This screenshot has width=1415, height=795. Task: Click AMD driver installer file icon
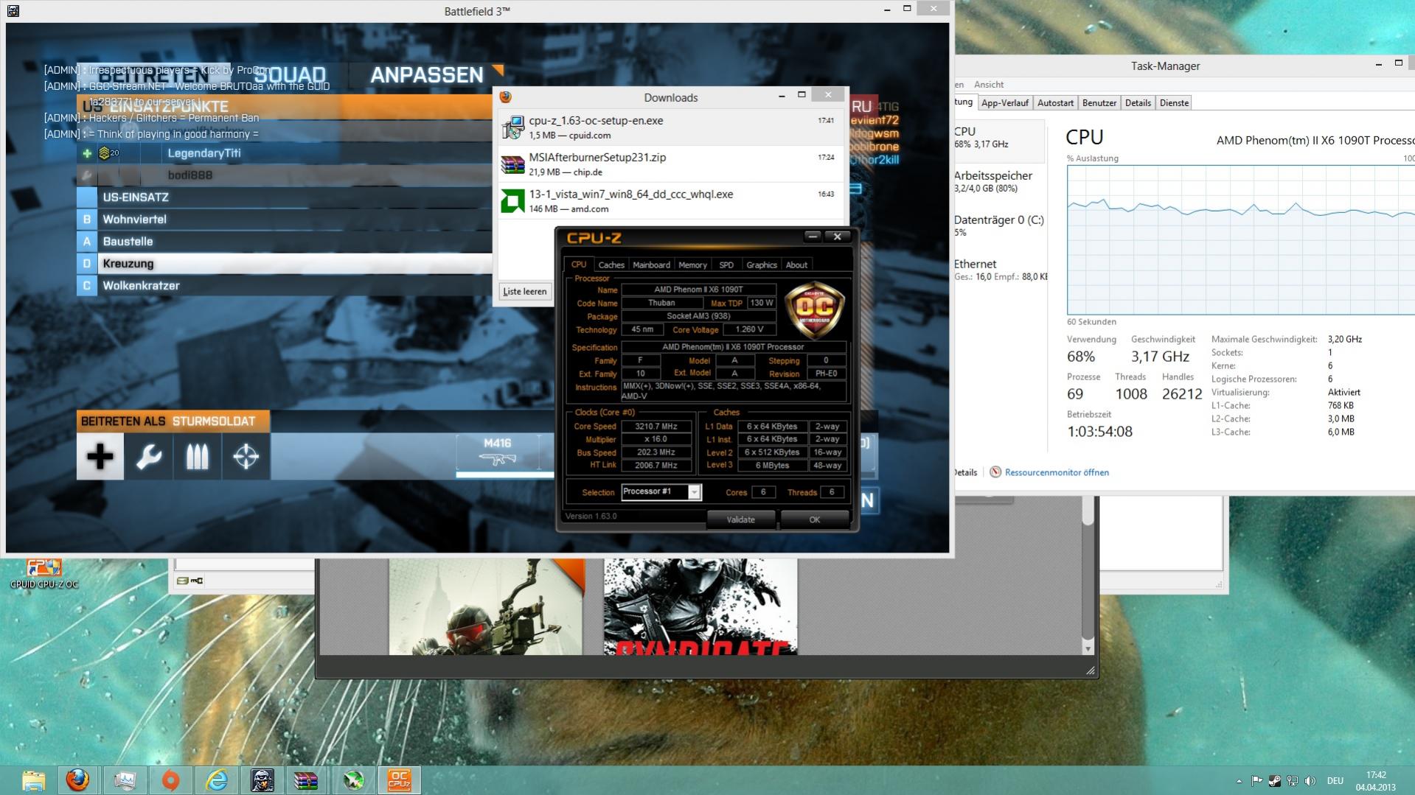coord(512,201)
